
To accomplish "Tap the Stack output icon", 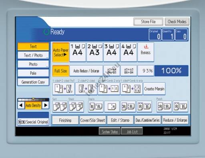I will (x=76, y=107).
